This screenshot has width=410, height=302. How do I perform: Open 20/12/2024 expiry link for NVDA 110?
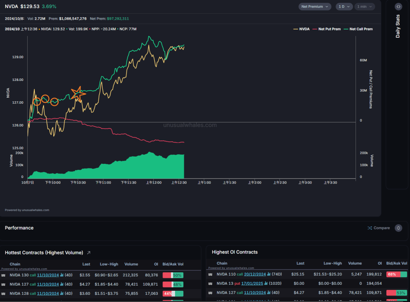(x=255, y=274)
